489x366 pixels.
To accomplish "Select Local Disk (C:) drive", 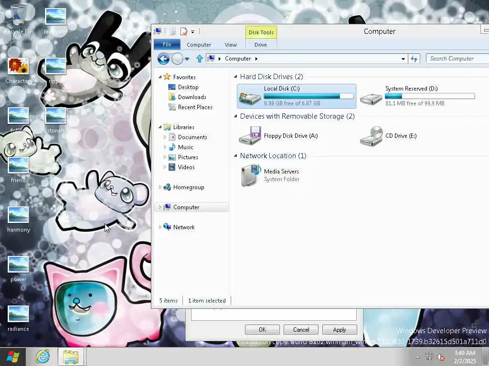I will point(296,96).
